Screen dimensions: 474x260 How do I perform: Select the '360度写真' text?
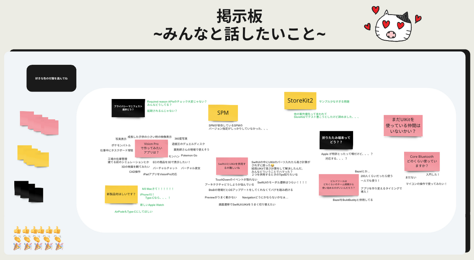181,138
